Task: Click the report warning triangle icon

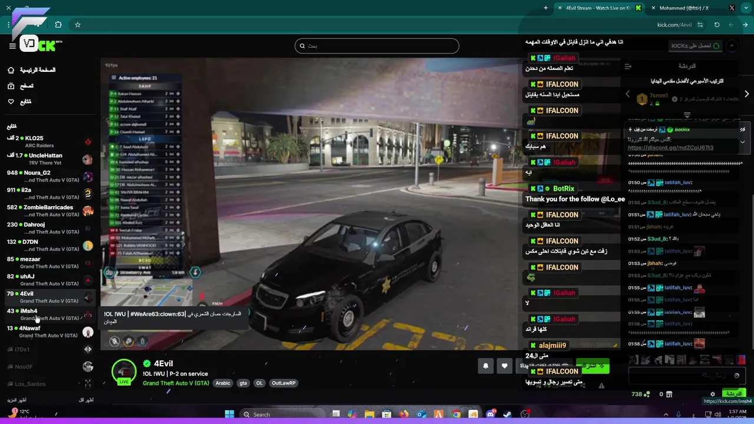Action: point(601,386)
